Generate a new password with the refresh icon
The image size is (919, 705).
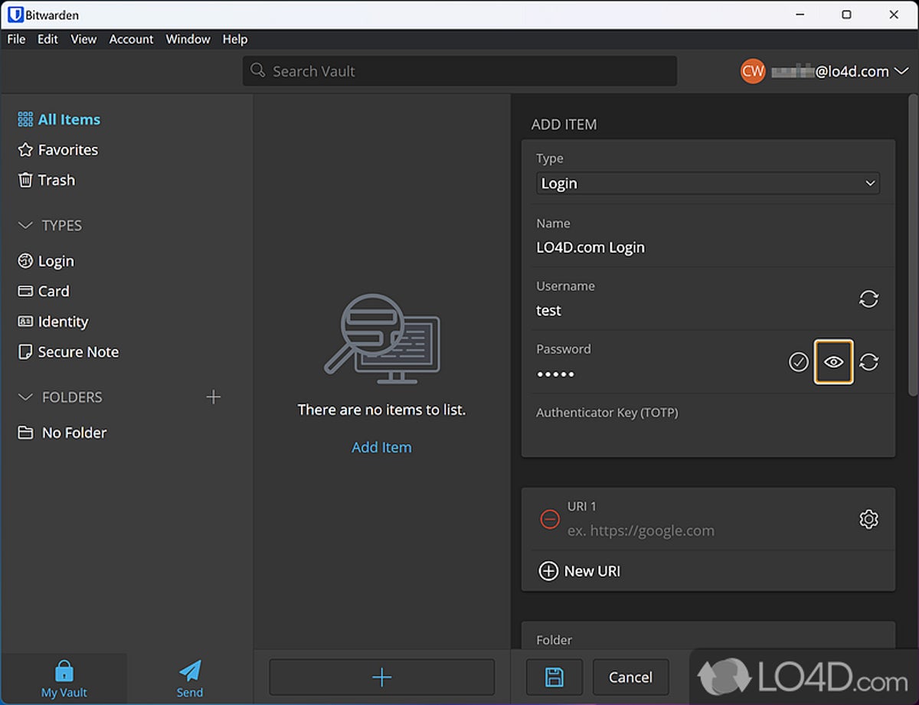(868, 362)
